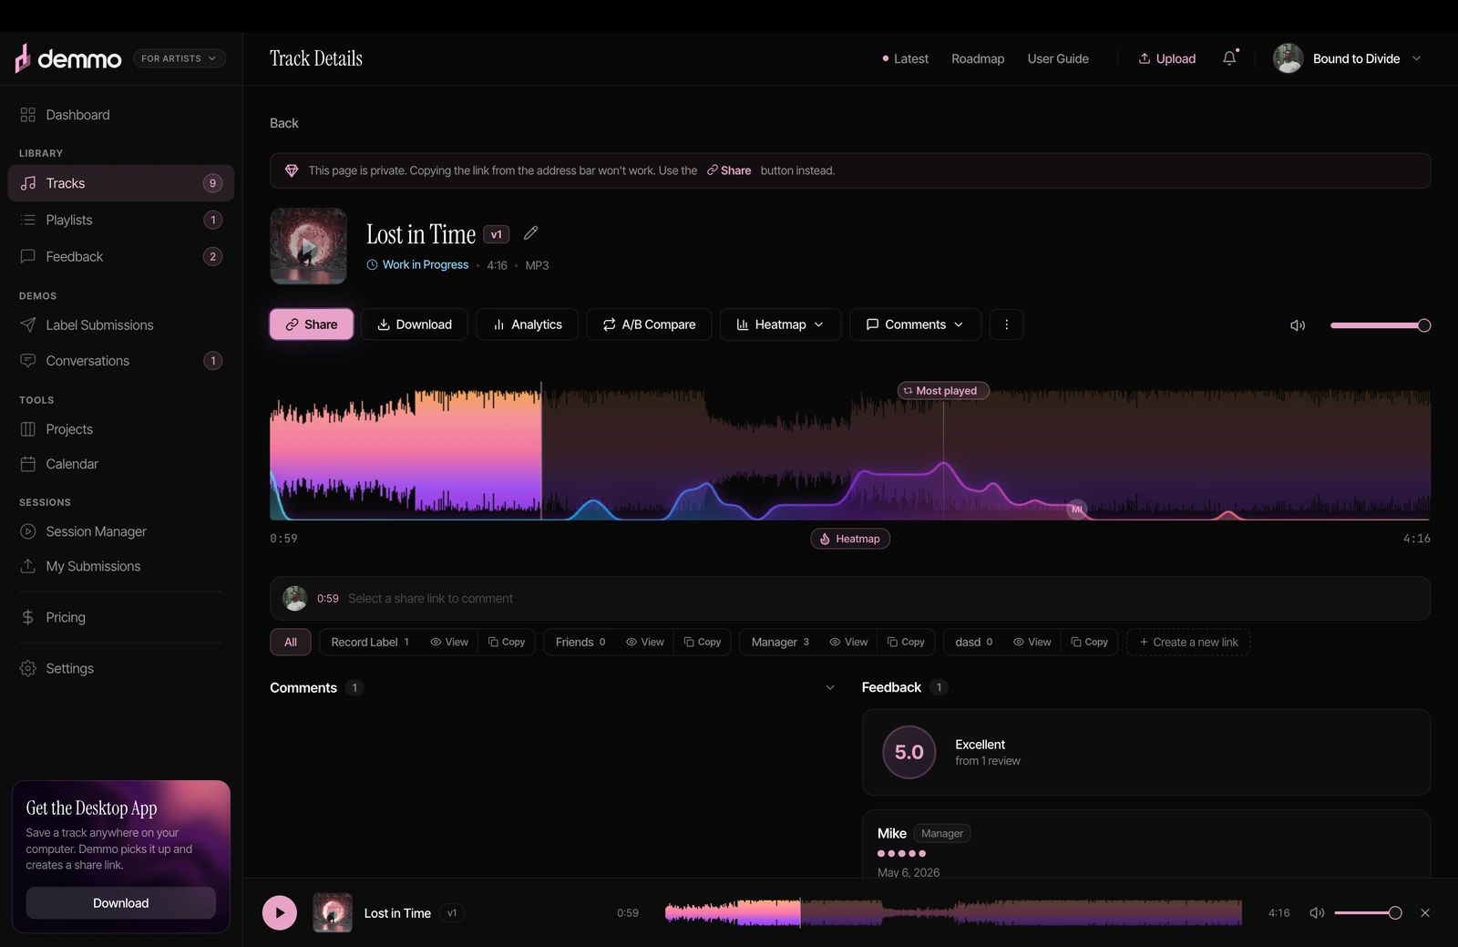This screenshot has height=947, width=1458.
Task: Close the bottom player bar
Action: [1425, 912]
